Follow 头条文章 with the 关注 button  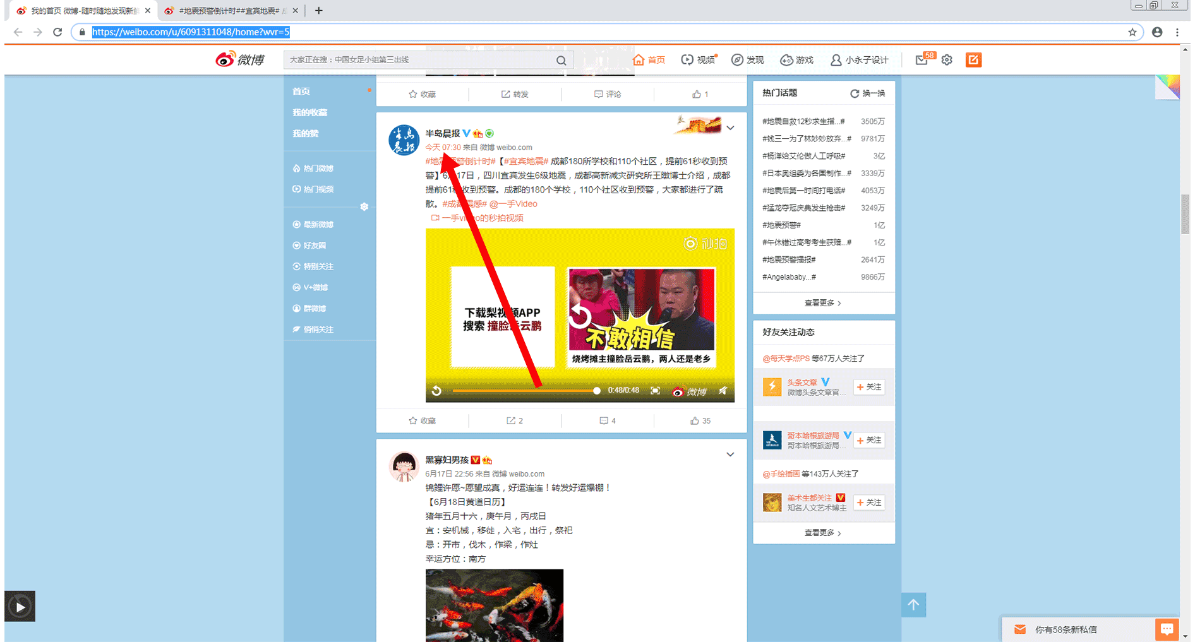click(x=869, y=387)
